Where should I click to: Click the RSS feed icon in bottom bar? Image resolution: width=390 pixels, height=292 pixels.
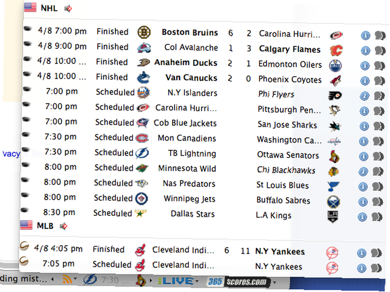pos(67,279)
